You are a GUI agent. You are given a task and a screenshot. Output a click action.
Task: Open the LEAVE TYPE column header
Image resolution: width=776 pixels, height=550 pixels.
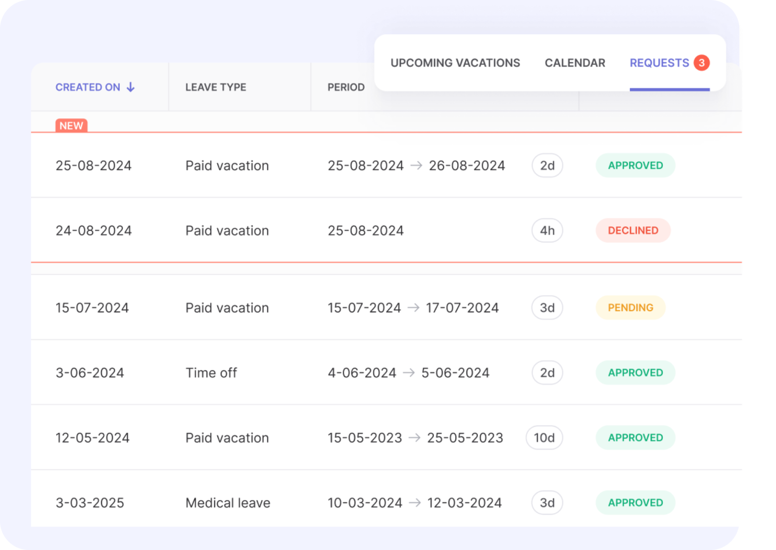click(x=216, y=87)
